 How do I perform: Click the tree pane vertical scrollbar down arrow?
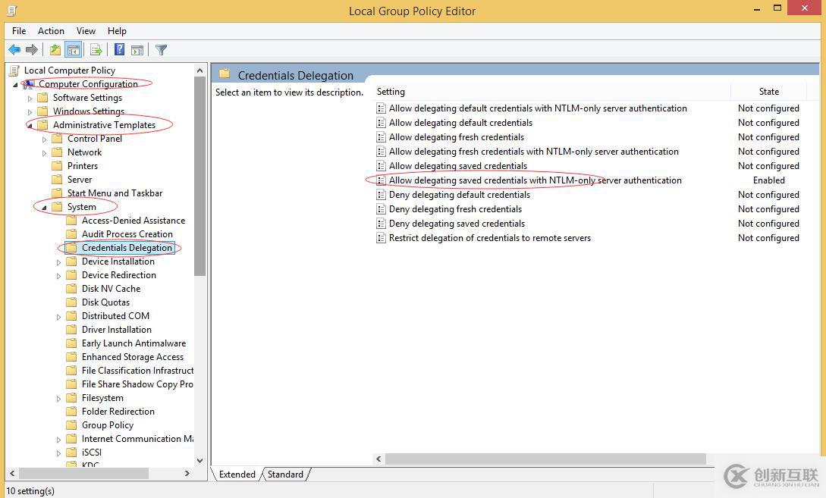pos(199,460)
